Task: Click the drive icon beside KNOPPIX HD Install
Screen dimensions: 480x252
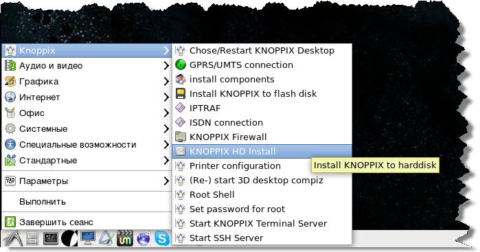Action: click(181, 151)
